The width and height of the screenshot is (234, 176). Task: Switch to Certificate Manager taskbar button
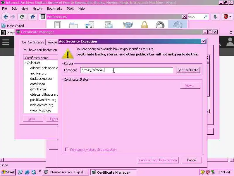(x=113, y=172)
